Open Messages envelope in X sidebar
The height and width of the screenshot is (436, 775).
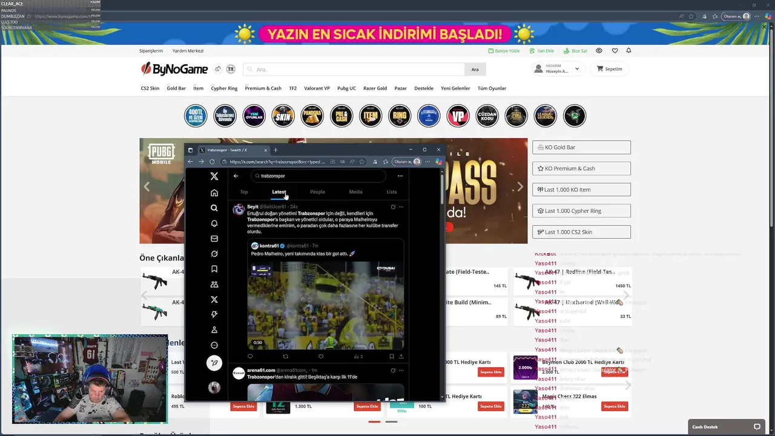point(214,239)
